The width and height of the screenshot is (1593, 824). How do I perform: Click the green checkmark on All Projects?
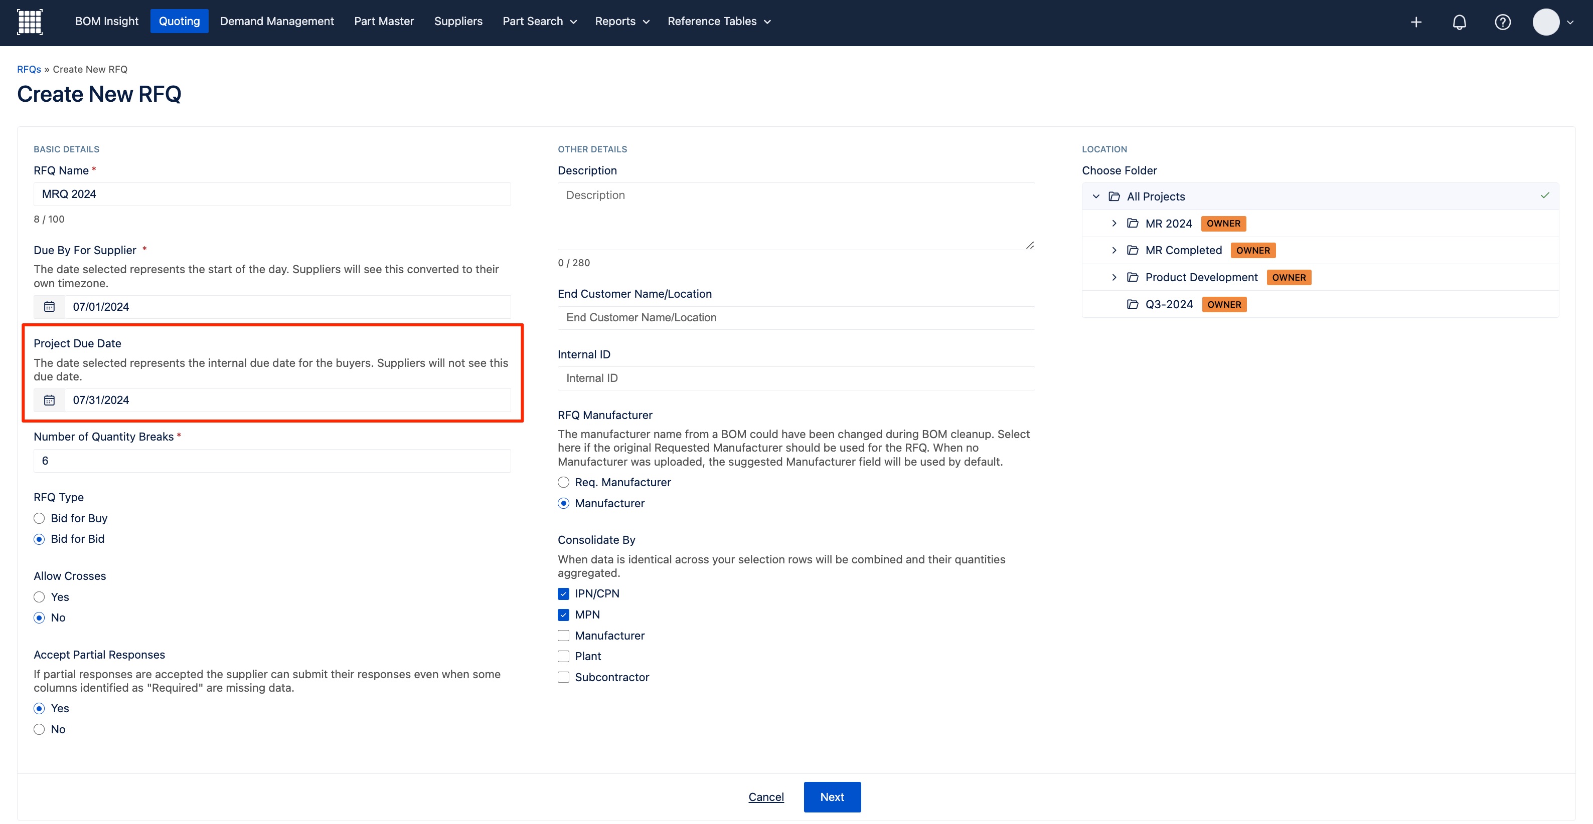click(x=1545, y=195)
